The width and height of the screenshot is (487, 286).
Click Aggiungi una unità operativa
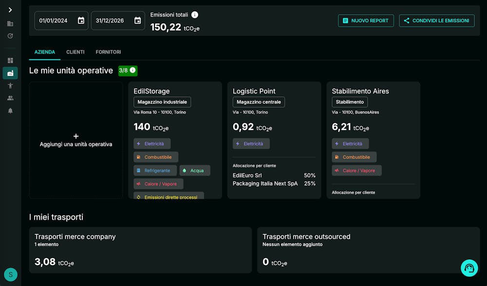75,140
